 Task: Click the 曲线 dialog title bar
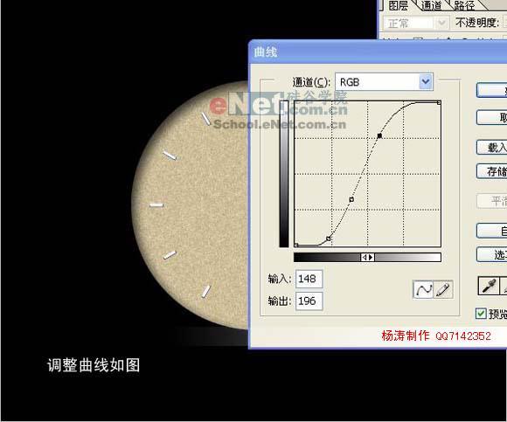pyautogui.click(x=378, y=52)
